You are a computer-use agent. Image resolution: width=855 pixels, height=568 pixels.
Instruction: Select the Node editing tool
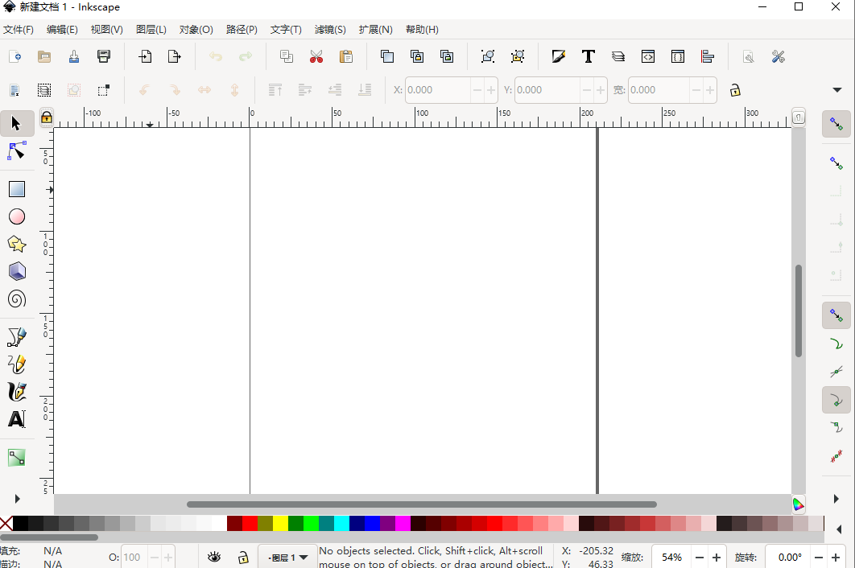[16, 150]
